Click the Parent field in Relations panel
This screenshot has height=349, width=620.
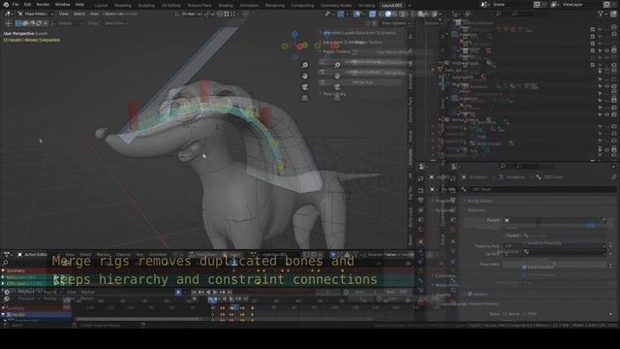pos(553,220)
